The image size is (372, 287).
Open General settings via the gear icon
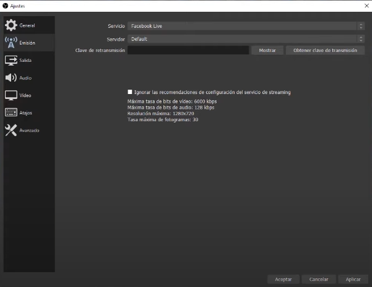[x=11, y=26]
